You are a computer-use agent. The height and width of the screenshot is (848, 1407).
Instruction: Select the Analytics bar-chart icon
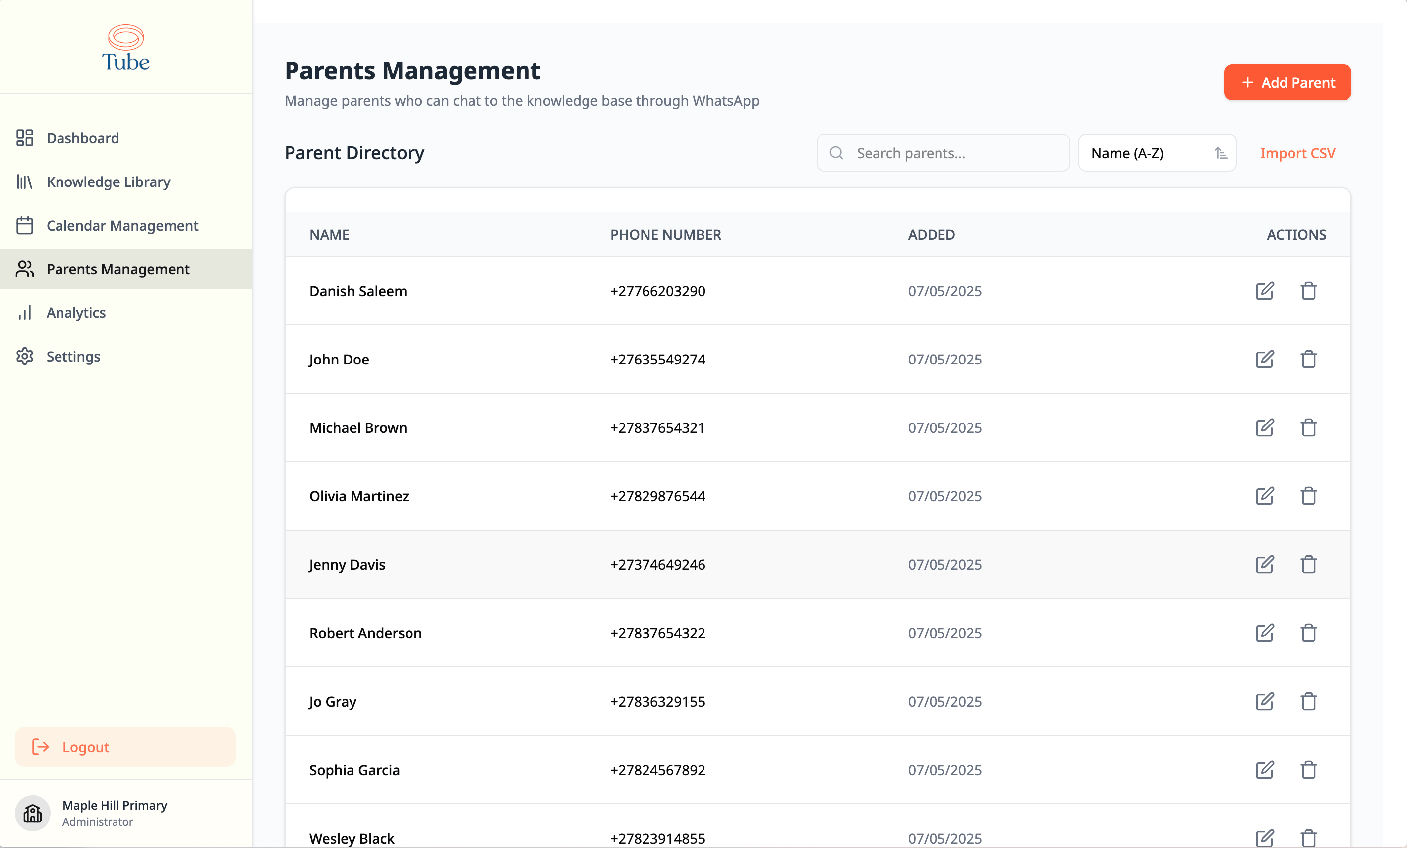click(x=25, y=312)
